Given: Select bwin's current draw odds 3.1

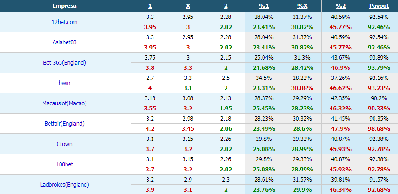Looking at the screenshot, I should click(x=188, y=88).
